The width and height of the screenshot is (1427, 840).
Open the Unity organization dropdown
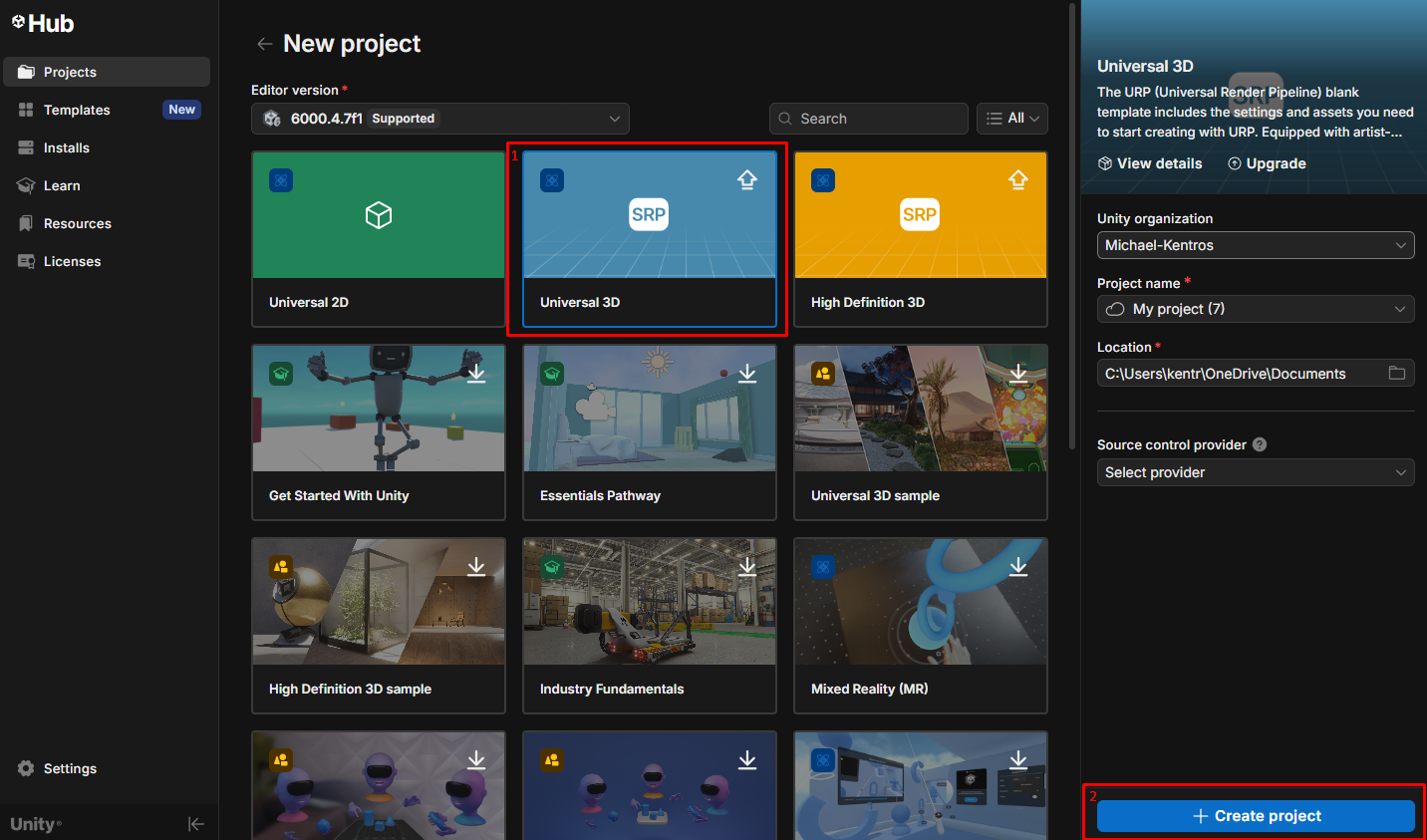click(x=1256, y=245)
